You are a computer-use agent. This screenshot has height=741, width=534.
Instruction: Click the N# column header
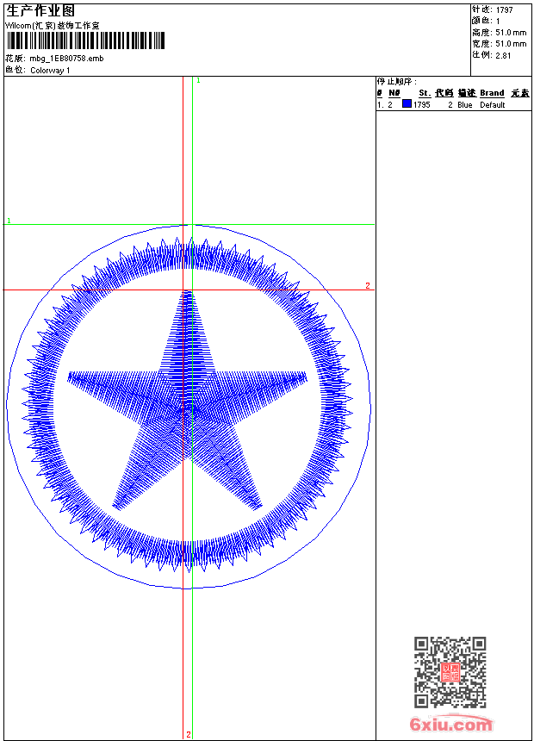click(394, 93)
